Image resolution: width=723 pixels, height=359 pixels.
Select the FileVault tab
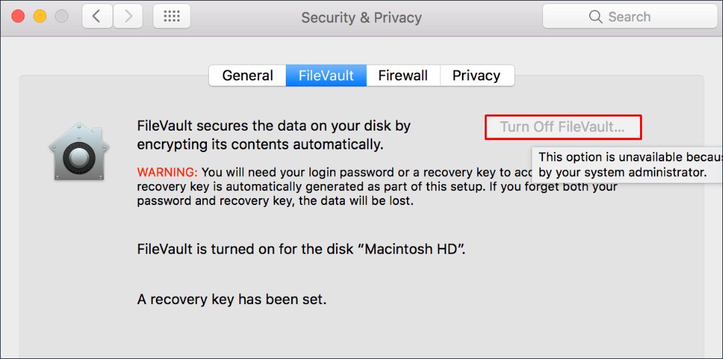tap(326, 76)
